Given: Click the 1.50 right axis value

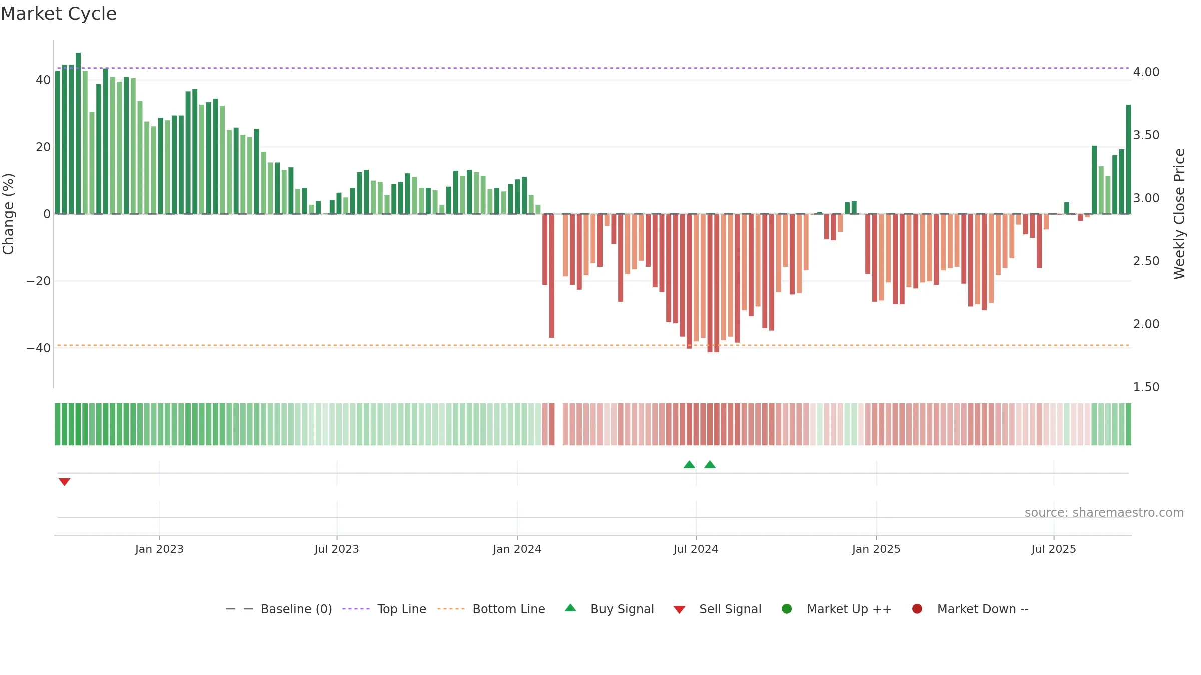Looking at the screenshot, I should coord(1146,387).
